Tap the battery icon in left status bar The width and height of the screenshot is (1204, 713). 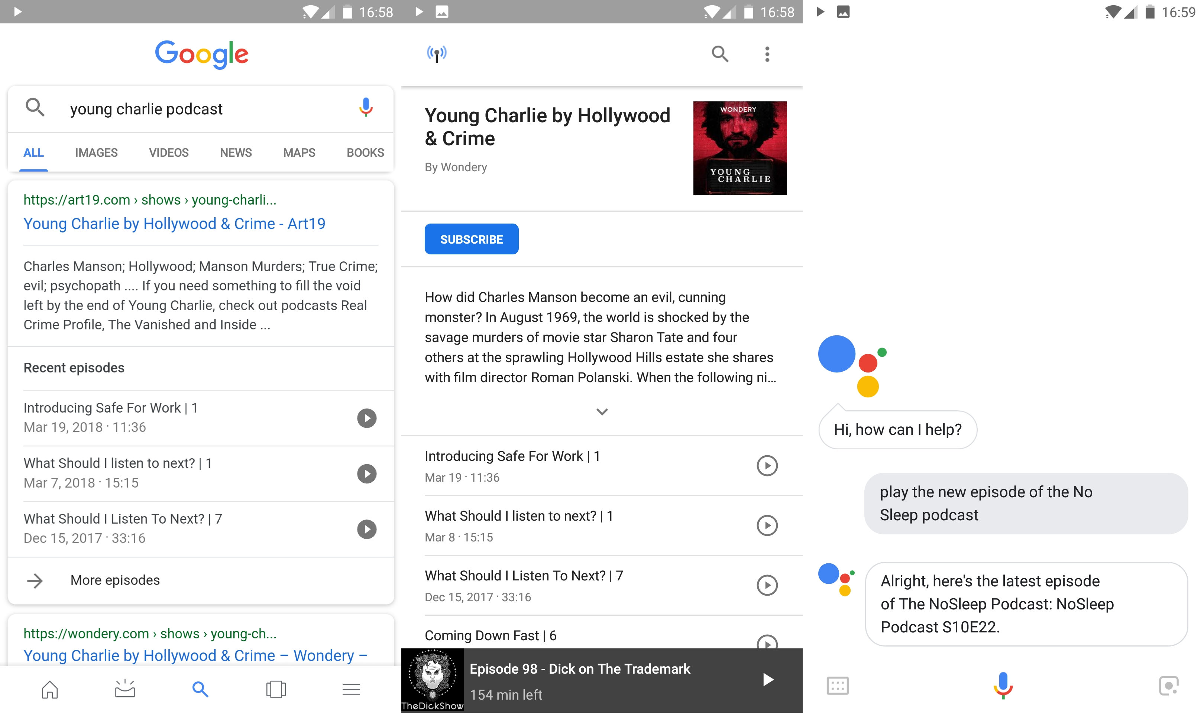coord(347,12)
